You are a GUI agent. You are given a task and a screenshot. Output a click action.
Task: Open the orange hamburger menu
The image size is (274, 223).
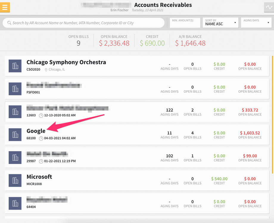[5, 7]
